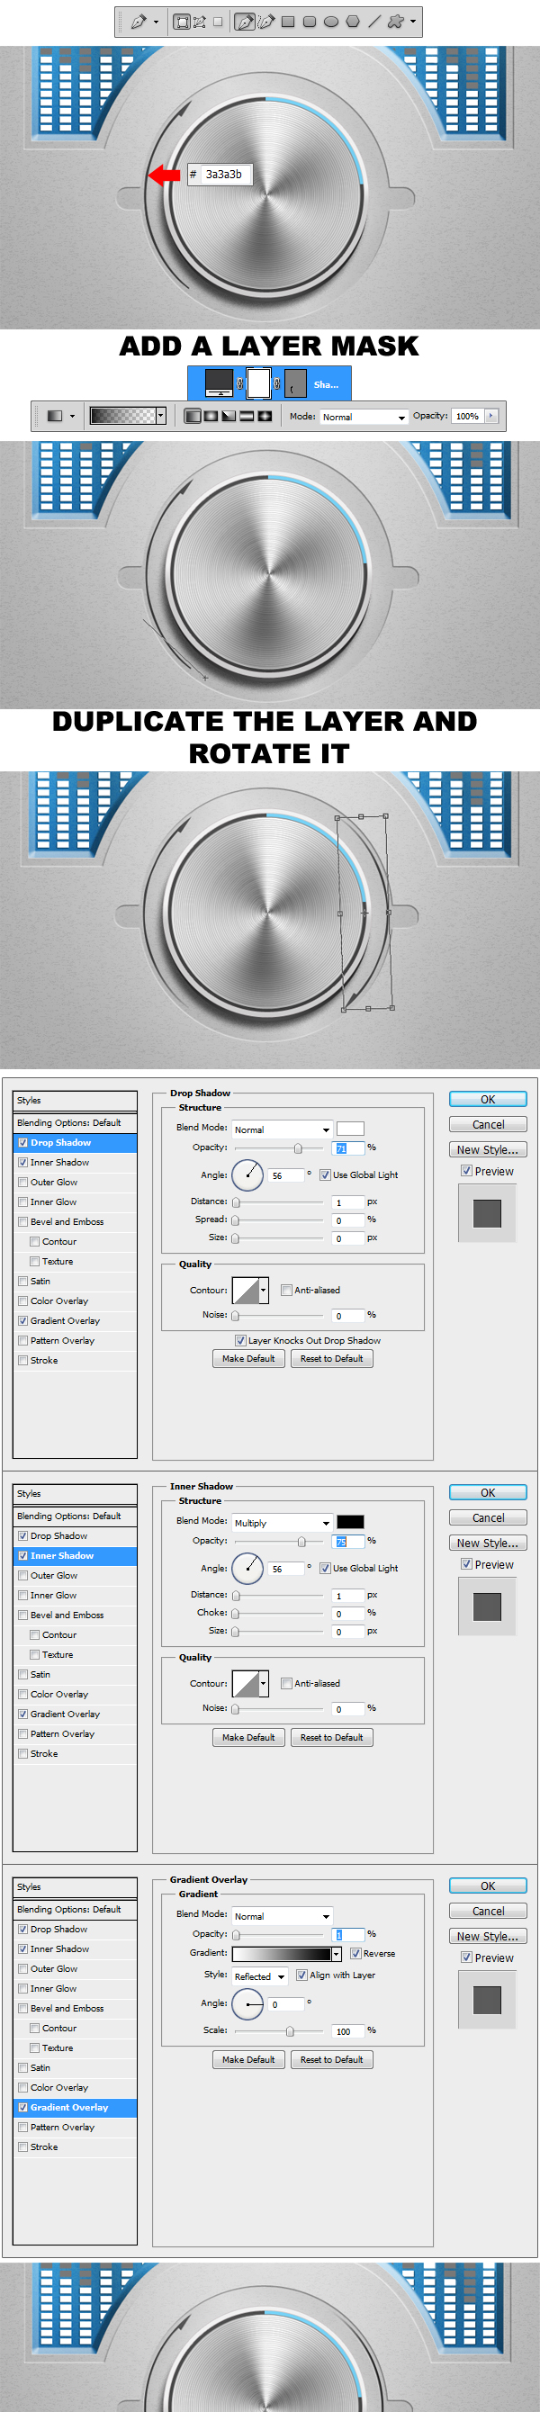
Task: Click the Diamond Gradient style icon
Action: [x=265, y=416]
